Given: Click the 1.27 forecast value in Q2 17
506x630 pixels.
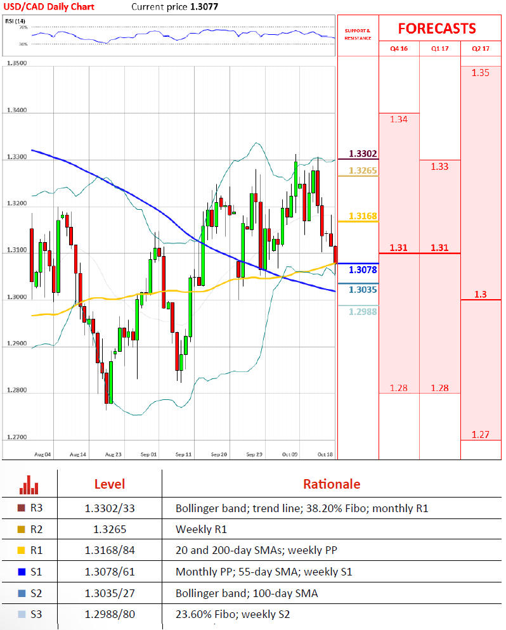Looking at the screenshot, I should click(480, 434).
